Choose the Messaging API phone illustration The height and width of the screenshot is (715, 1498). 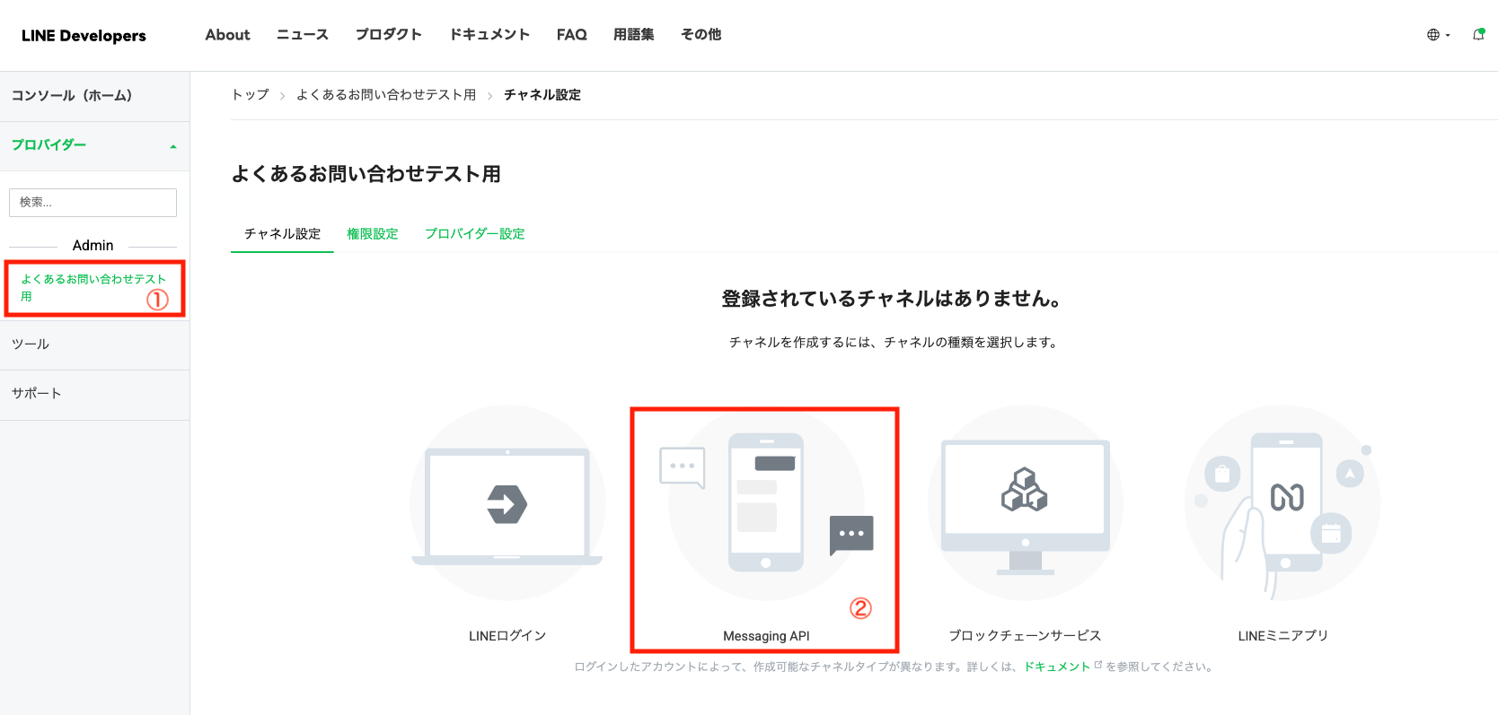tap(766, 502)
